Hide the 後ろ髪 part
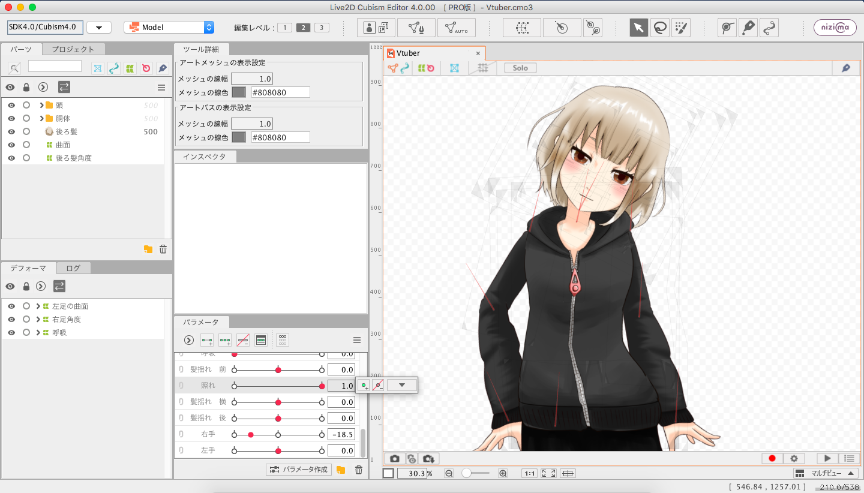 click(11, 131)
